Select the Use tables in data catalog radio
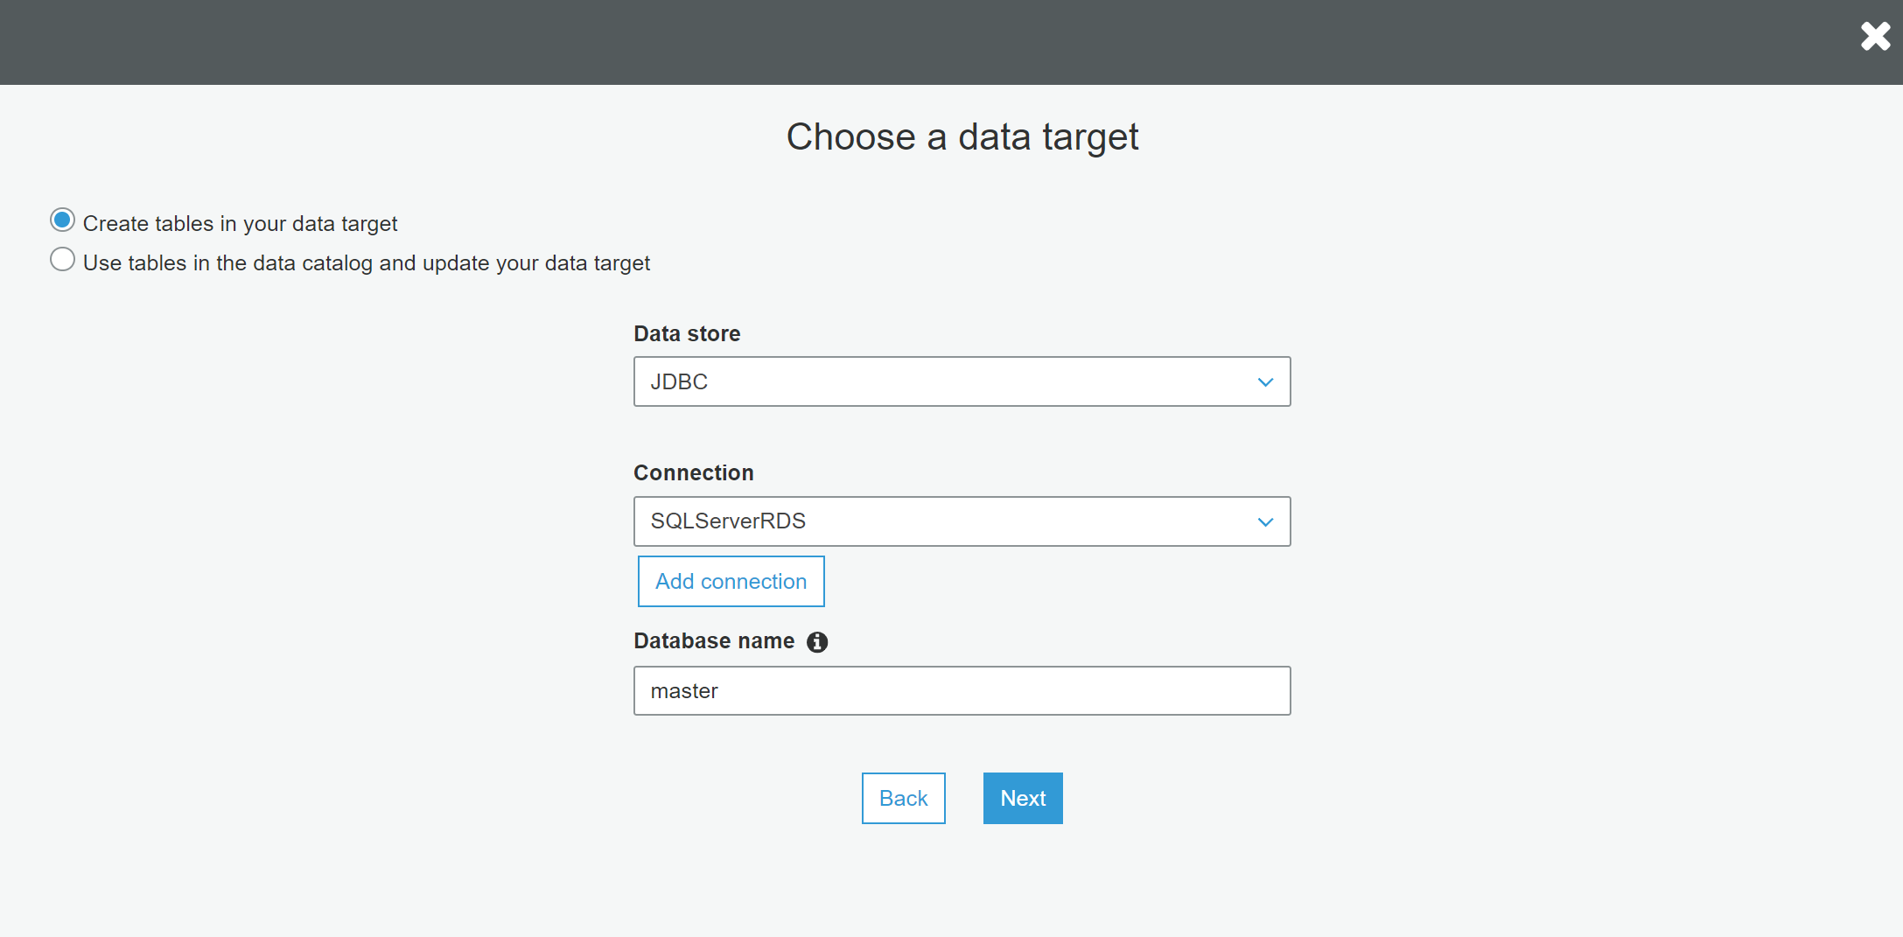1903x937 pixels. click(x=62, y=259)
